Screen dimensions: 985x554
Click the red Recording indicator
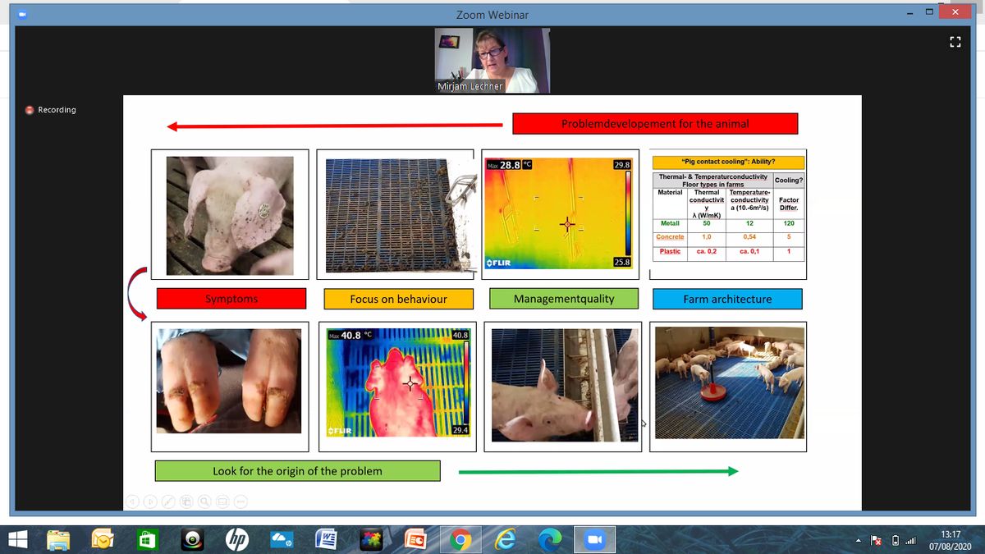coord(51,110)
